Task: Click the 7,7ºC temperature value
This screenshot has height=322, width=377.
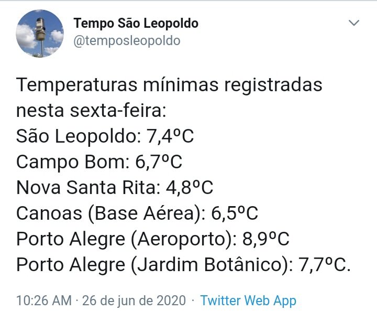Action: pos(324,265)
